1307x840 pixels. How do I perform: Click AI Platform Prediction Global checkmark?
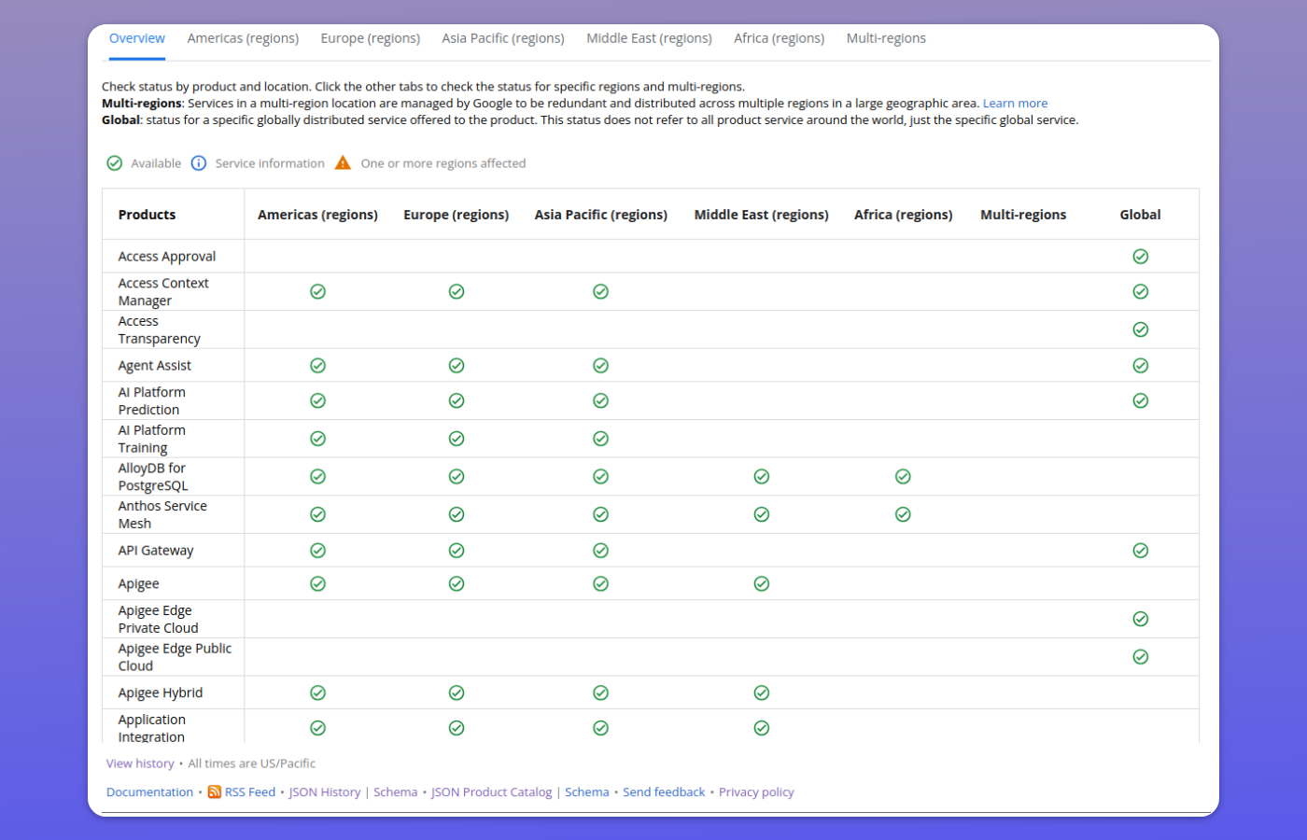(1140, 400)
